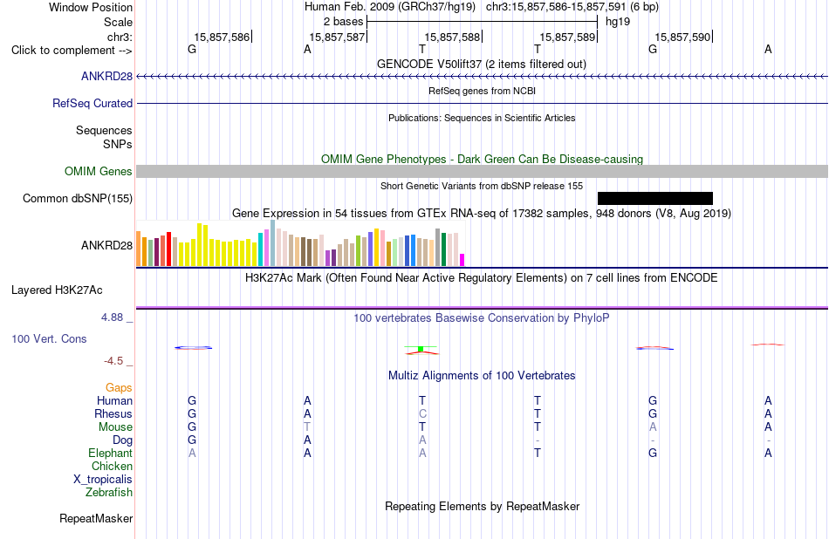Open the RefSeq Curated track label
Screen dimensions: 829x539
click(92, 103)
